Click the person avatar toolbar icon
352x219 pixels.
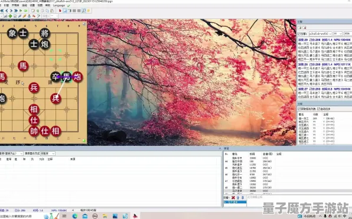tap(29, 16)
